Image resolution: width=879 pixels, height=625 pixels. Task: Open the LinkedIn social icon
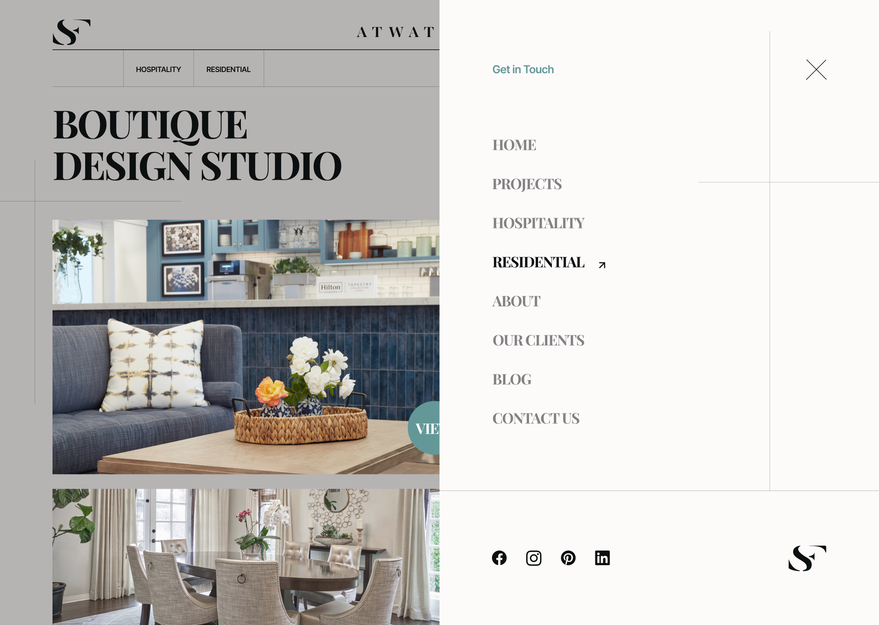click(602, 558)
